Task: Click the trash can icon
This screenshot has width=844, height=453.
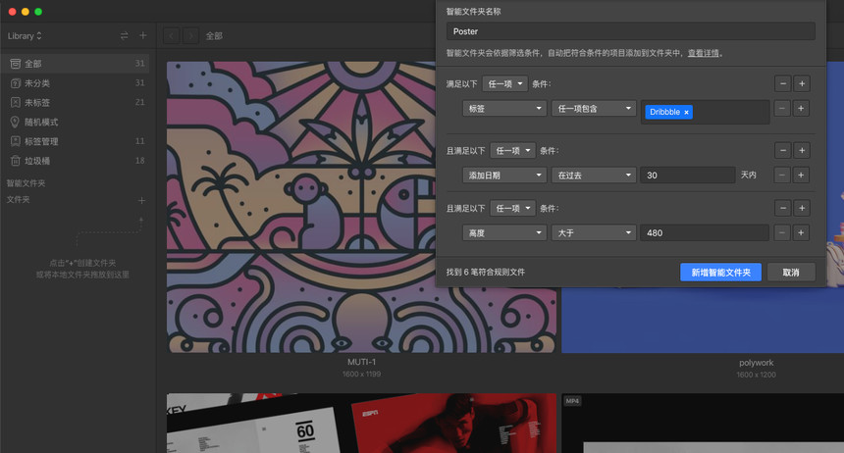Action: 16,161
